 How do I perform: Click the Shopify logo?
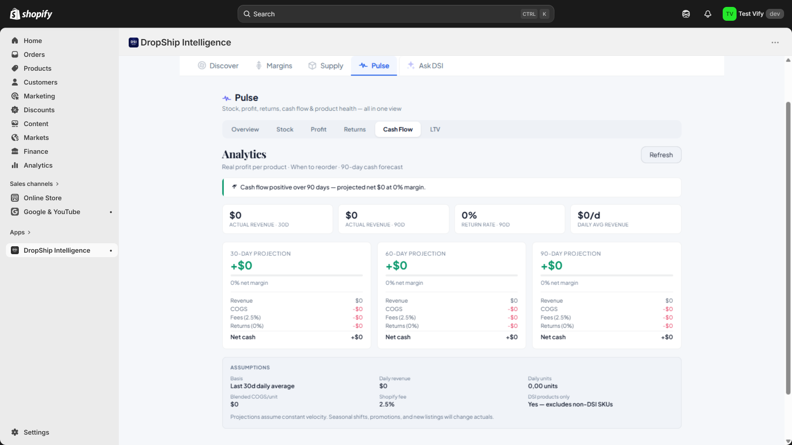(31, 14)
